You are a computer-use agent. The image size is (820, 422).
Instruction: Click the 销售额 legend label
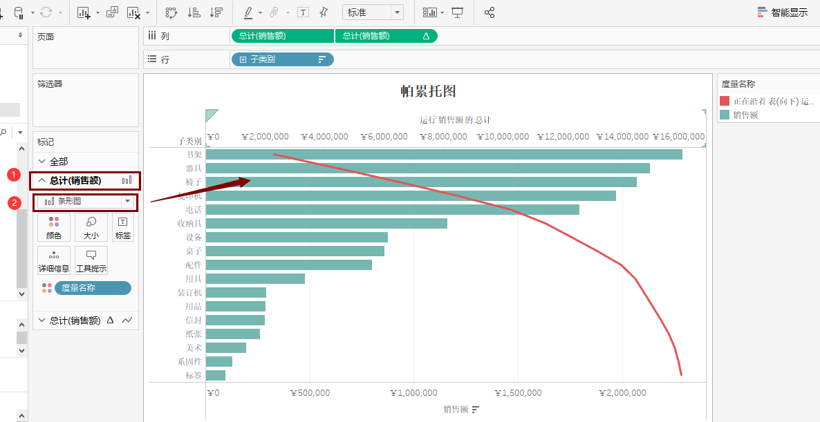click(745, 115)
